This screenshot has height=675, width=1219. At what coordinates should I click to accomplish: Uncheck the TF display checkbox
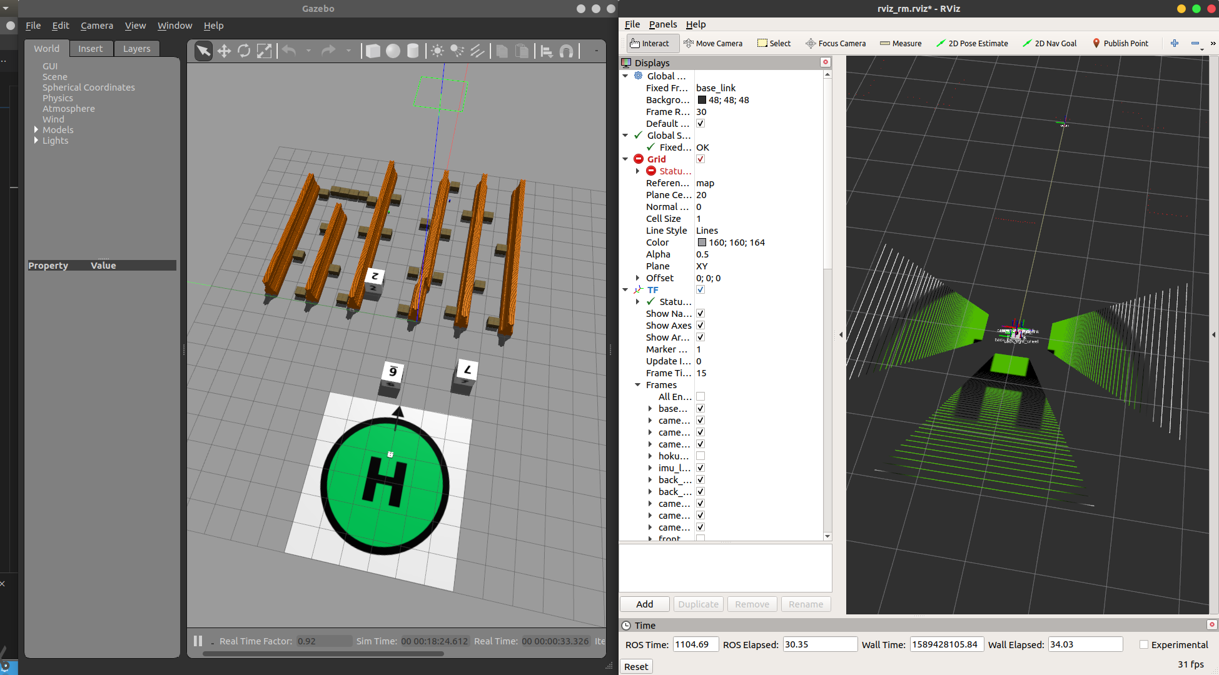[x=701, y=290]
